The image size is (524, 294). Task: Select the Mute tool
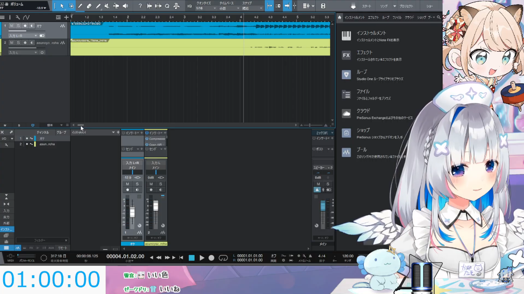[107, 6]
